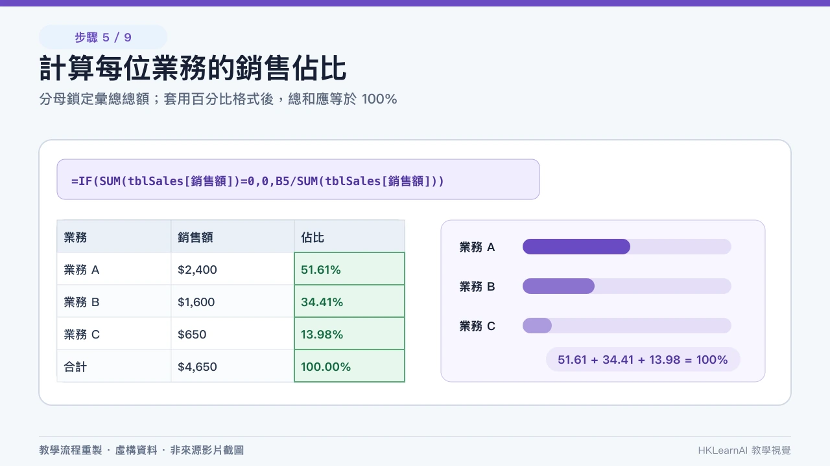Select the 13.98% percentage cell
The height and width of the screenshot is (466, 830).
[x=350, y=333]
